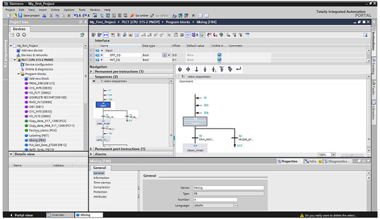
Task: Click the Insert step icon in GRAPH toolbar
Action: 188,70
